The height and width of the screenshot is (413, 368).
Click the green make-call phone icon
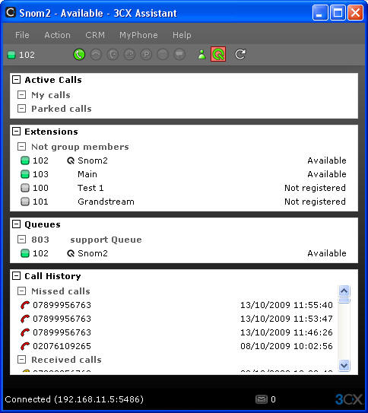tap(79, 55)
